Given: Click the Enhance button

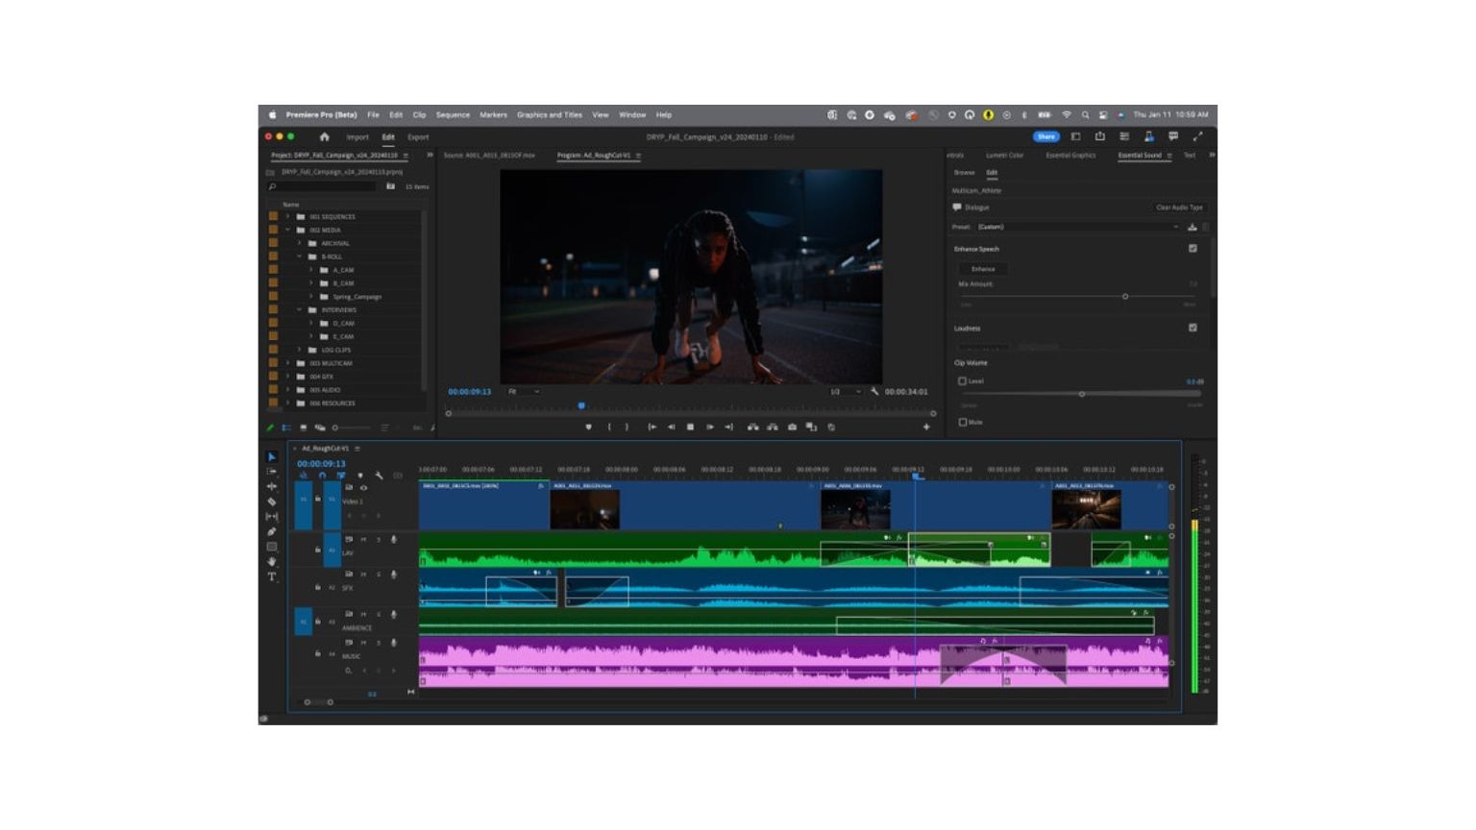Looking at the screenshot, I should pyautogui.click(x=983, y=269).
